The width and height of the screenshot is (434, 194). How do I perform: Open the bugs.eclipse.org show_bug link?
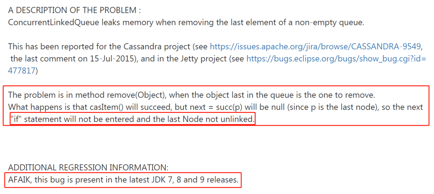click(x=336, y=58)
